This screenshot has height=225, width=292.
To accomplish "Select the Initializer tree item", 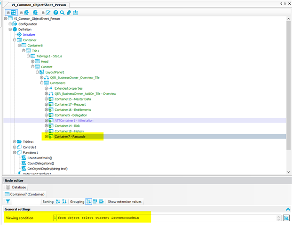I will click(x=29, y=35).
